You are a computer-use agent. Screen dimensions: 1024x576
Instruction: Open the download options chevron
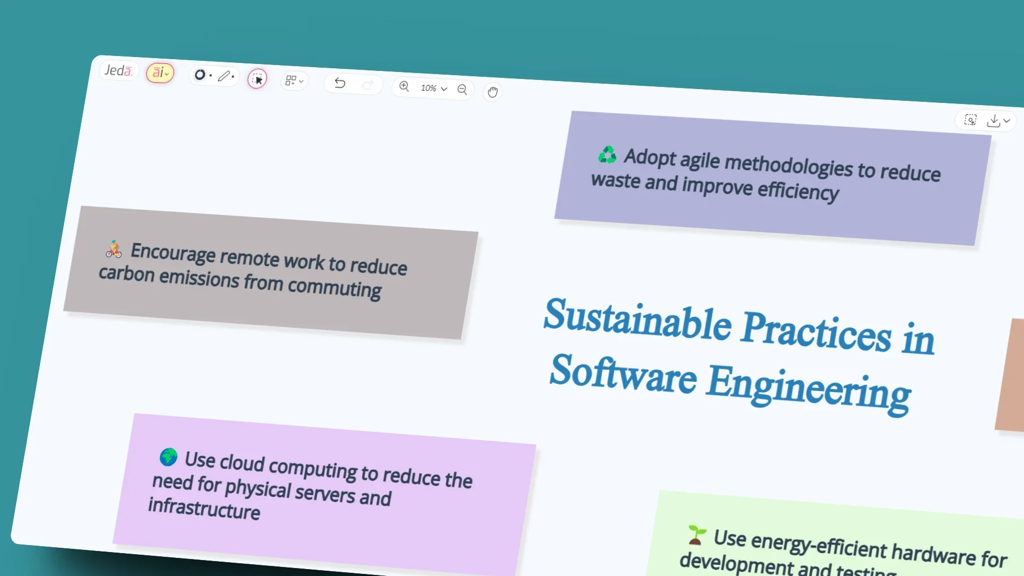[x=1007, y=121]
